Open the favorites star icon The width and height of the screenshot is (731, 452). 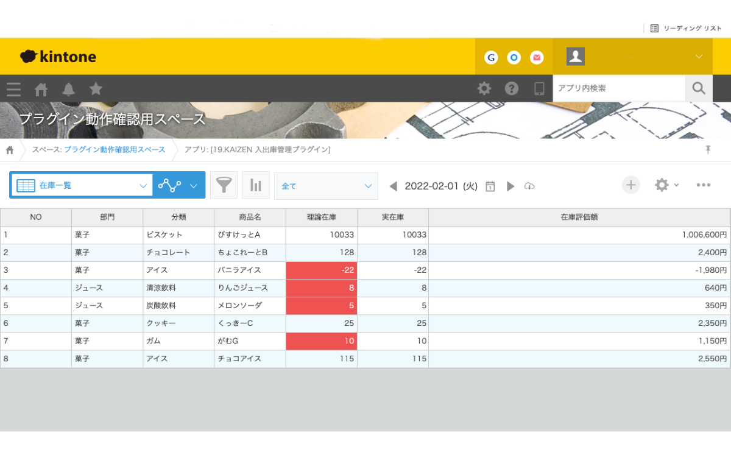96,89
